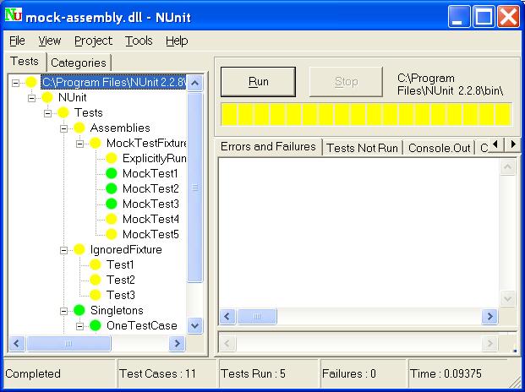Select the Singletons tree item
The width and height of the screenshot is (525, 392).
[x=117, y=310]
